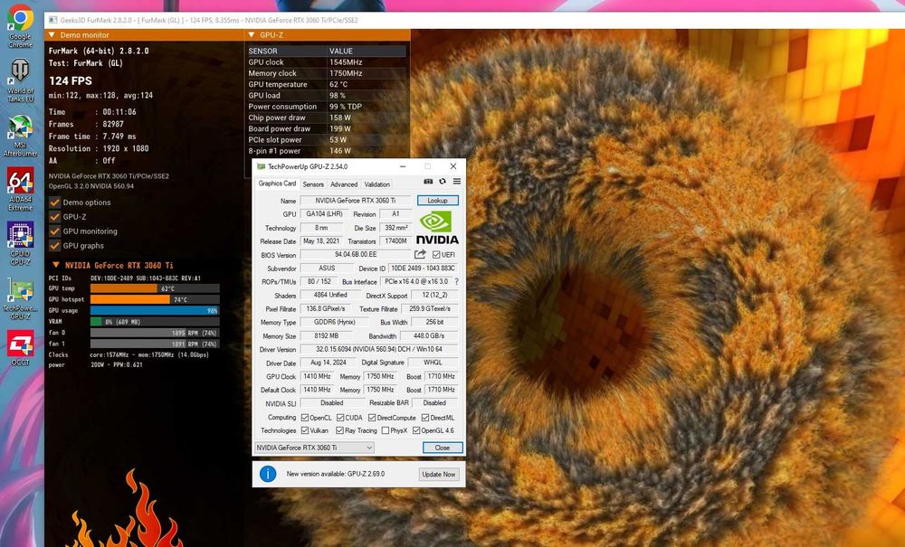This screenshot has width=905, height=547.
Task: Toggle the DirectML checkbox
Action: click(x=424, y=418)
